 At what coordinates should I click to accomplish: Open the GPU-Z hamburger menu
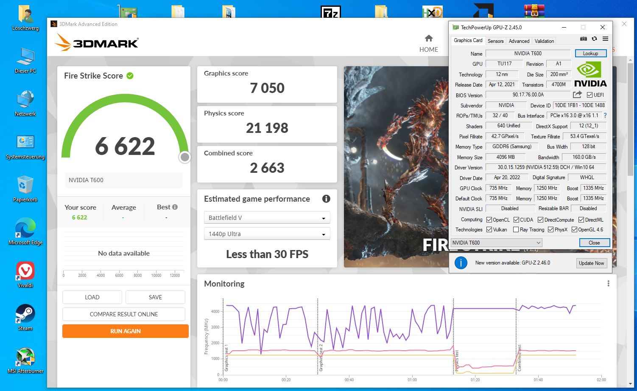pyautogui.click(x=605, y=39)
